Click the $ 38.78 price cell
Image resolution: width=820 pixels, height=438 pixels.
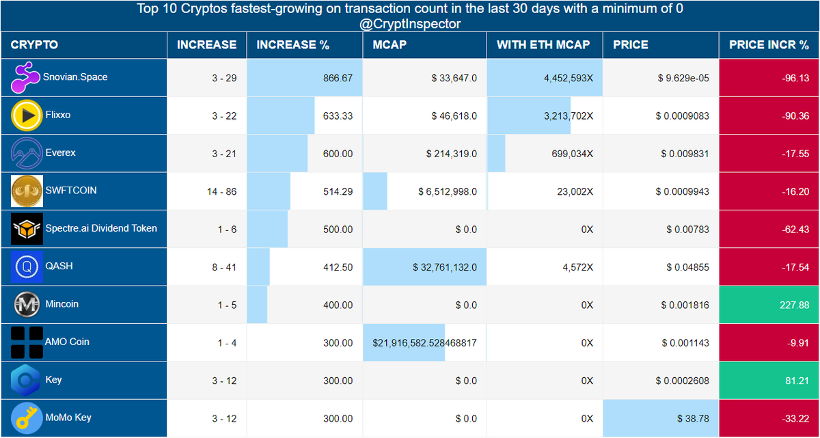pyautogui.click(x=661, y=418)
